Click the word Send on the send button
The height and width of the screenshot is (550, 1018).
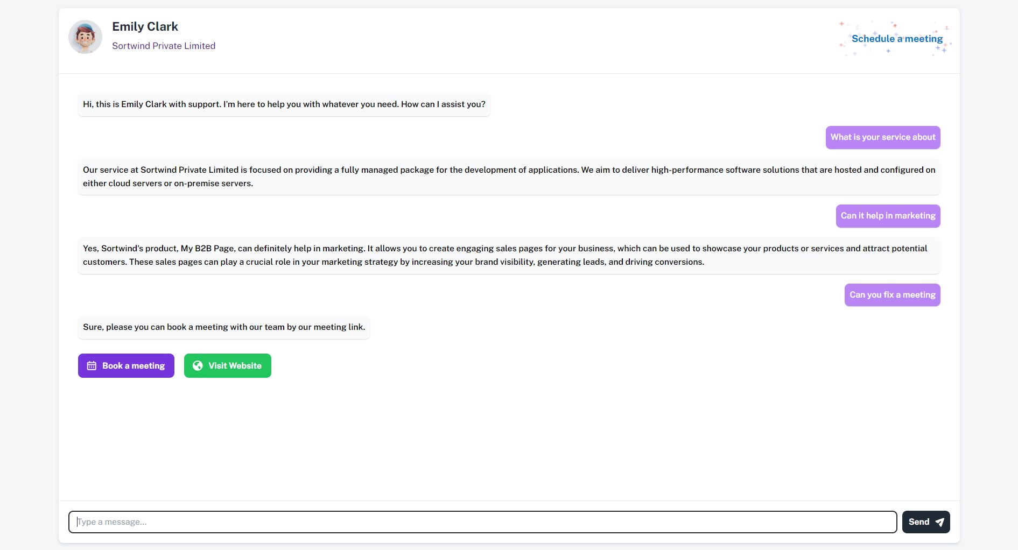(919, 522)
